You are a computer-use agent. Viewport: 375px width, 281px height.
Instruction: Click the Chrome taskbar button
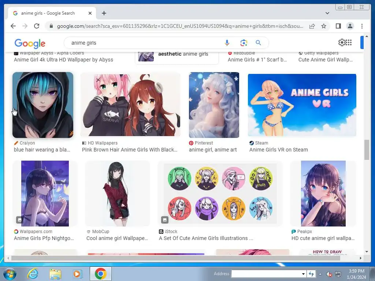(x=100, y=274)
